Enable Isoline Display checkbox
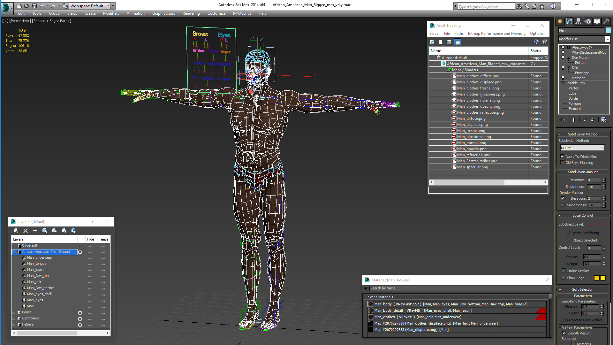Image resolution: width=613 pixels, height=345 pixels. click(564, 271)
